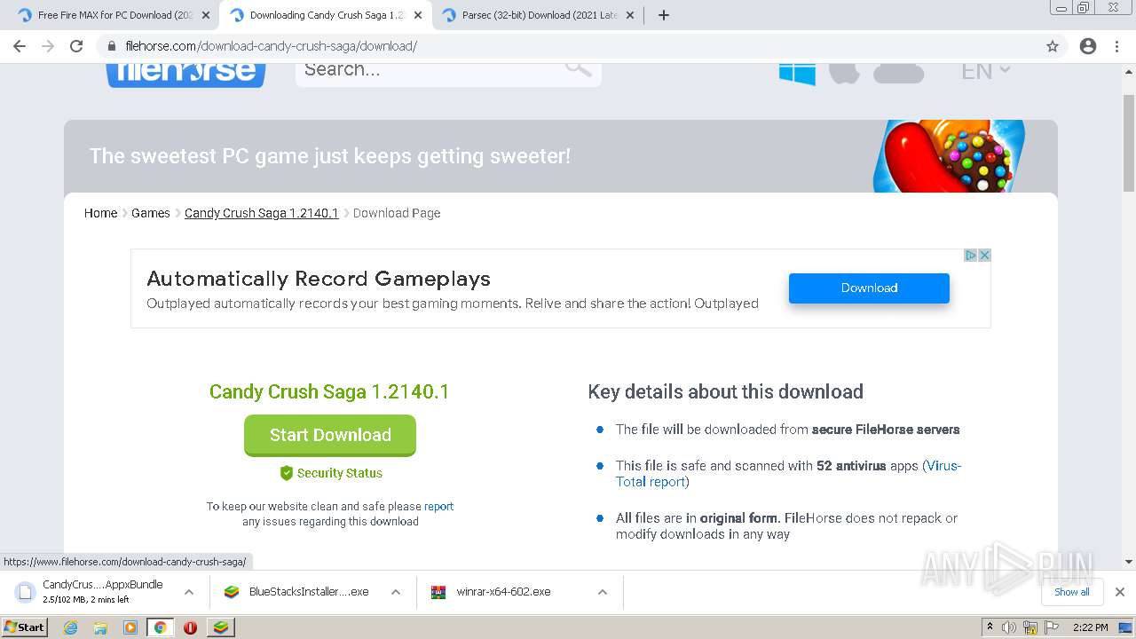Close the Downloading Candy Crush Saga tab
Viewport: 1136px width, 639px height.
pyautogui.click(x=418, y=15)
